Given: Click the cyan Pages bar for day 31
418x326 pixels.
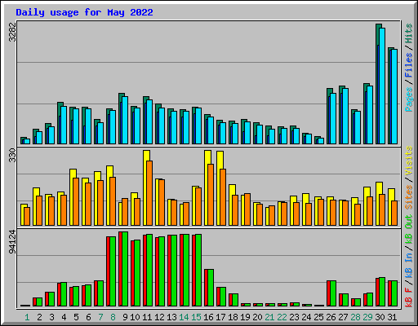Looking at the screenshot, I should pyautogui.click(x=394, y=96).
